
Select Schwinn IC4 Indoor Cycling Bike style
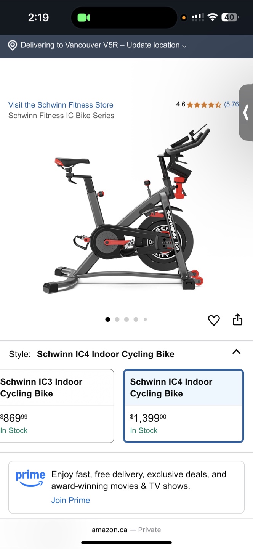pos(183,406)
